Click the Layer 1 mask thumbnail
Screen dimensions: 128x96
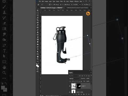[79, 86]
